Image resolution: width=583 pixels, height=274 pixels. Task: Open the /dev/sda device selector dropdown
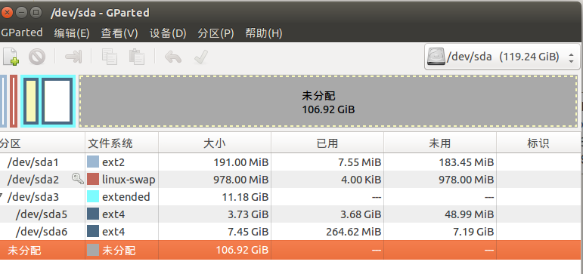pyautogui.click(x=501, y=57)
